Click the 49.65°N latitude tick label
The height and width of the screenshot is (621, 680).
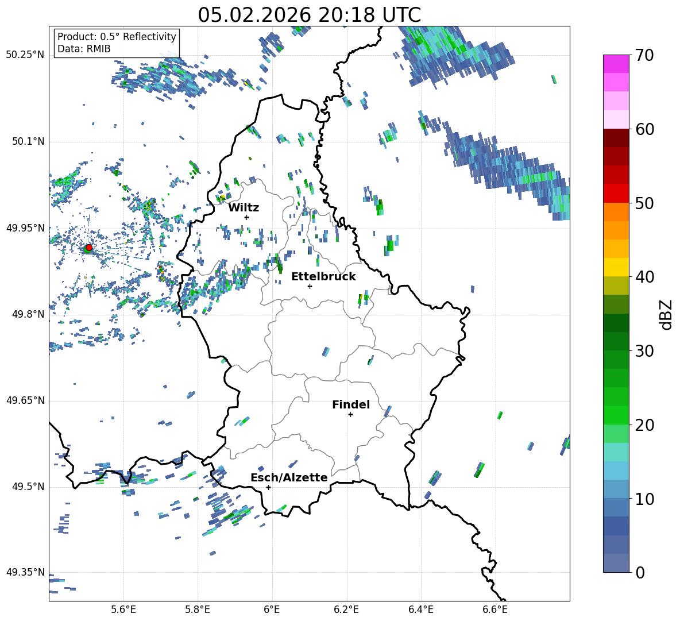pos(25,400)
